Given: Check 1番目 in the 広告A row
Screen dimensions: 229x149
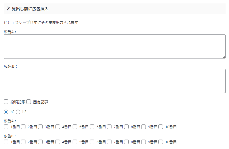Looking at the screenshot, I should point(6,127).
